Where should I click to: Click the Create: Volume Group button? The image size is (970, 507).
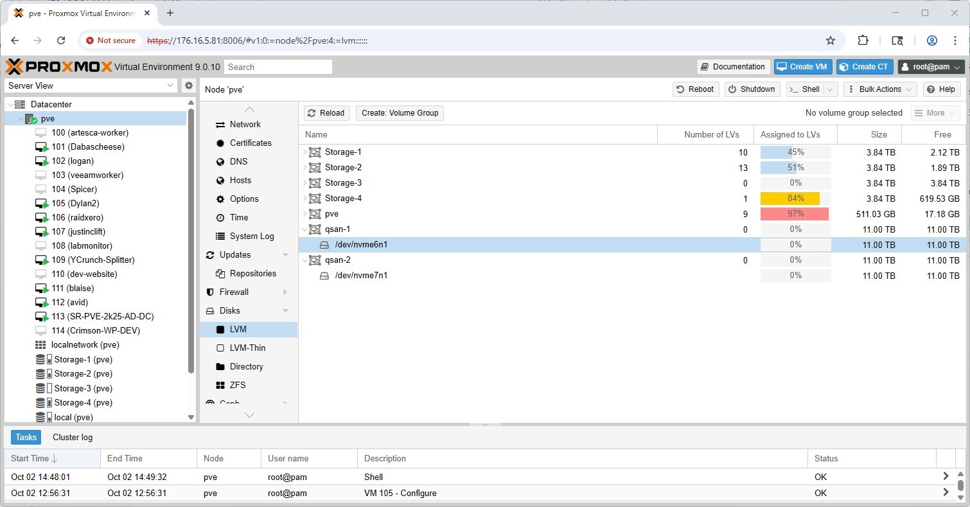400,113
